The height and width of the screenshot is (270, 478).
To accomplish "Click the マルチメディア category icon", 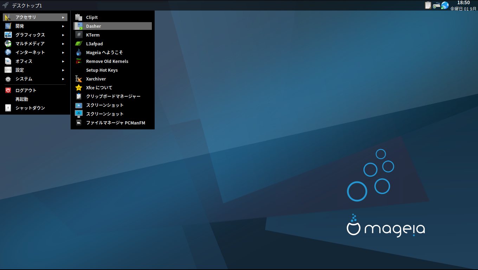I will pyautogui.click(x=8, y=44).
